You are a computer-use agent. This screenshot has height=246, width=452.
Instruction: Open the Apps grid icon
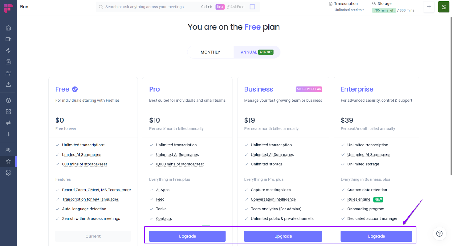(x=8, y=112)
